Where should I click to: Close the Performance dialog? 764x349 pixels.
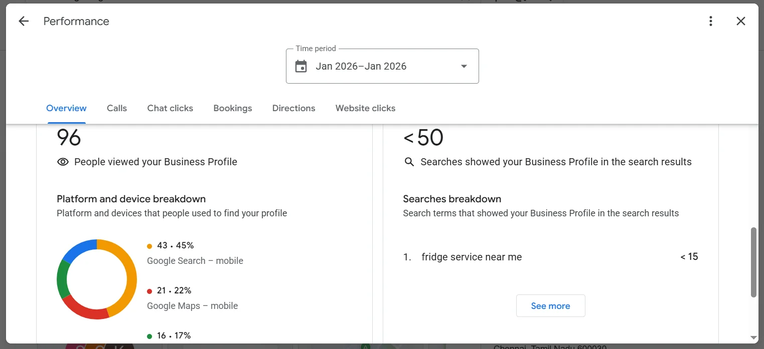click(x=741, y=21)
